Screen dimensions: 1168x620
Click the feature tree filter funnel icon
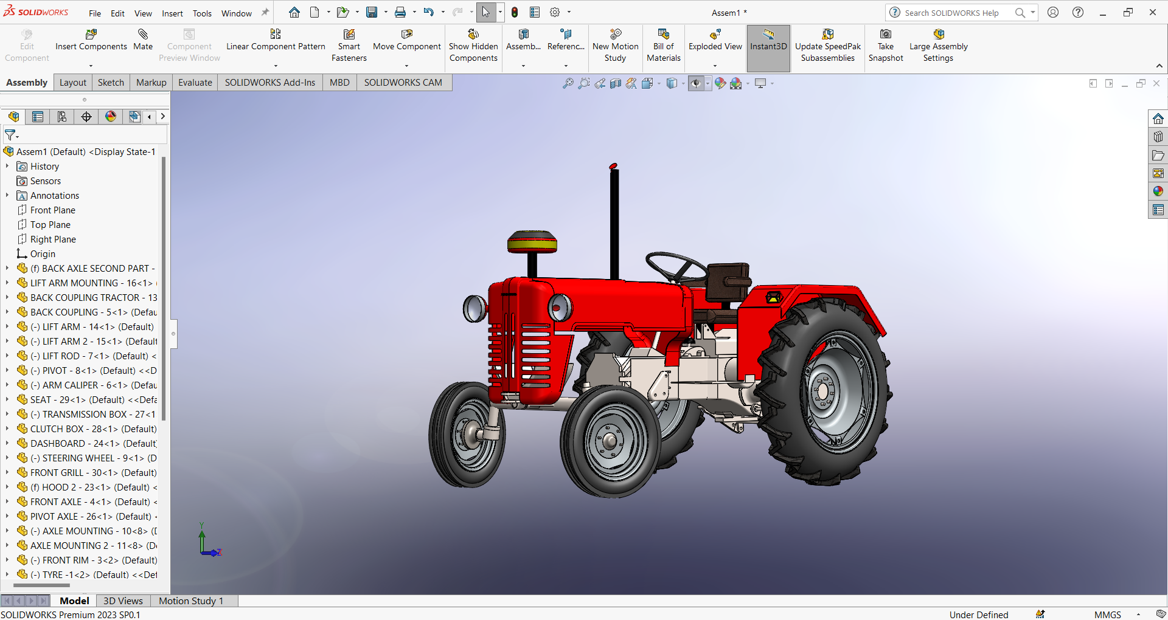[11, 135]
